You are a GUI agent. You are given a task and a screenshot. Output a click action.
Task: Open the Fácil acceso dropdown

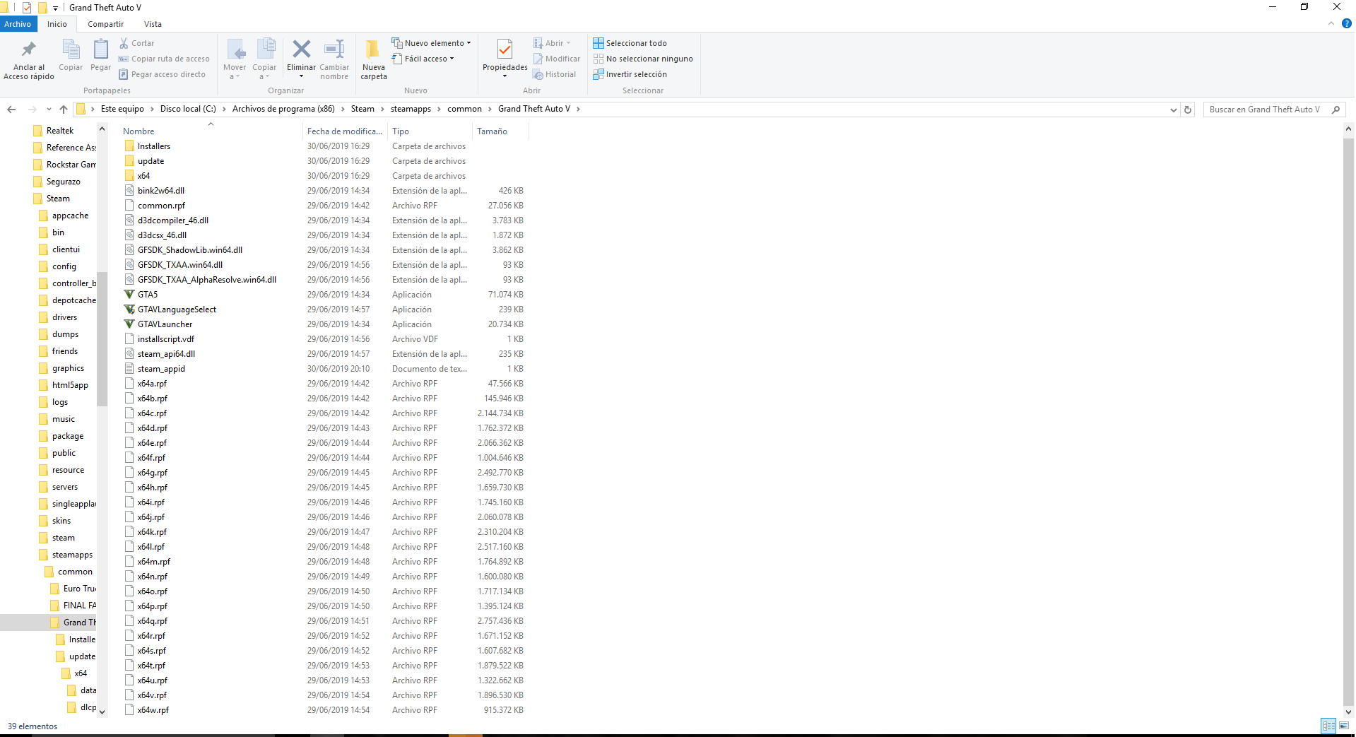click(423, 59)
